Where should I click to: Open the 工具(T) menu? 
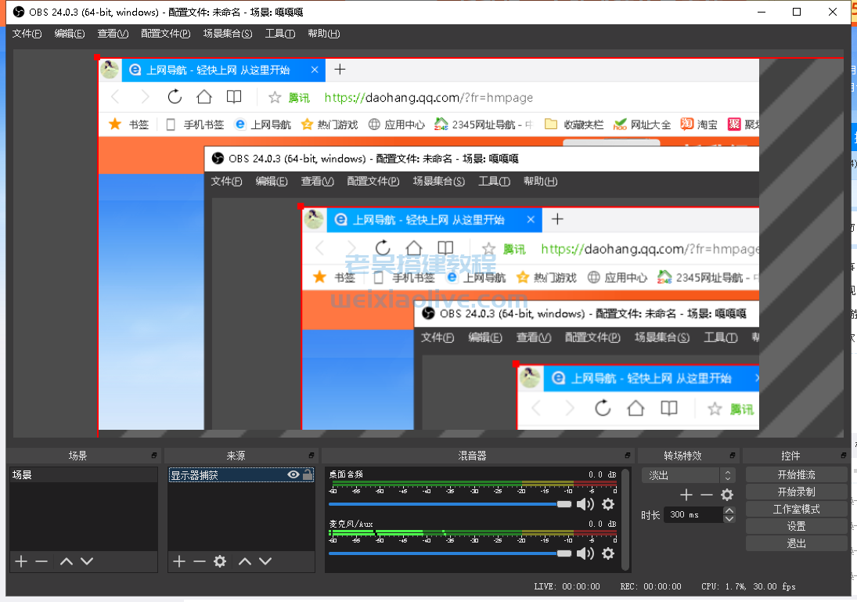tap(280, 34)
